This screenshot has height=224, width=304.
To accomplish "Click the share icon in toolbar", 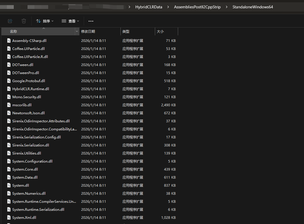I will point(10,21).
